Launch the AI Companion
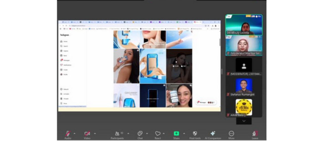Image resolution: width=323 pixels, height=141 pixels. click(x=213, y=134)
